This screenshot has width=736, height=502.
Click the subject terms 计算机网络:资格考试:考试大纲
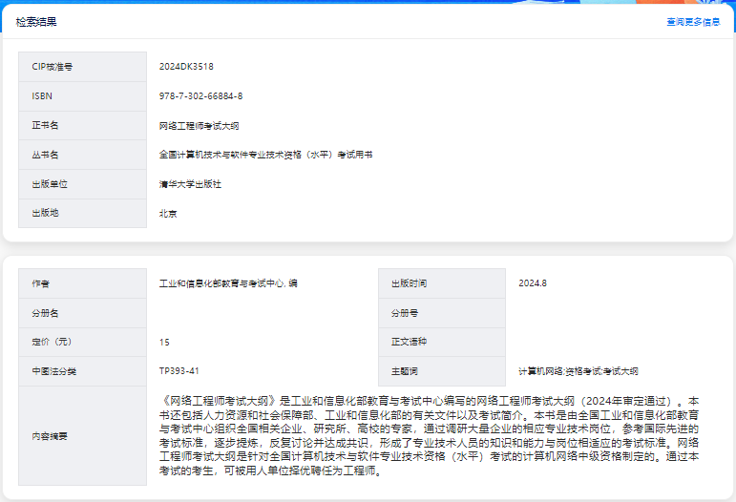click(578, 371)
